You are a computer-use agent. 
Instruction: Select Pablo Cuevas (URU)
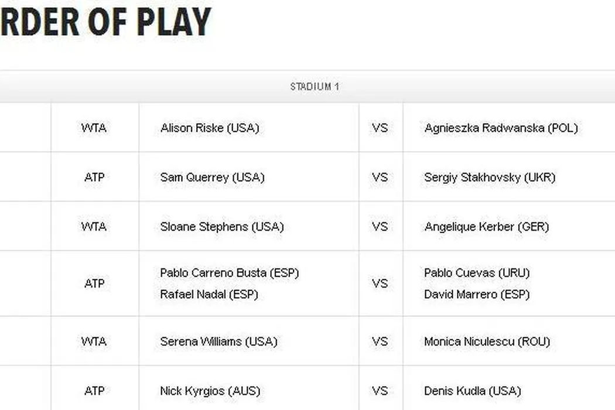pos(477,273)
